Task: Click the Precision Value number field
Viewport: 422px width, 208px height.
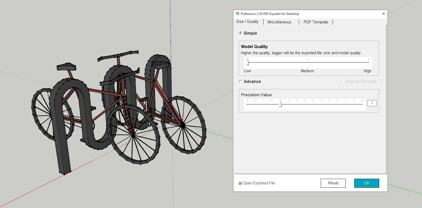Action: click(372, 103)
